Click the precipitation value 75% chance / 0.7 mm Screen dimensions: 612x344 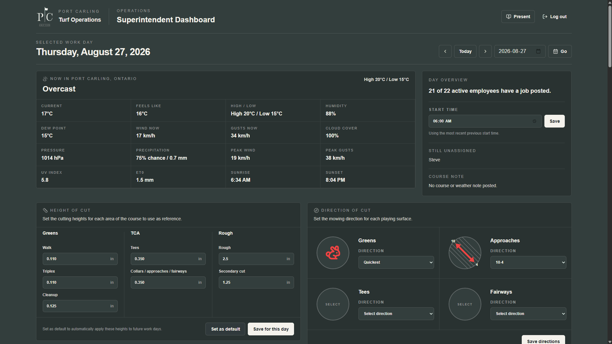coord(161,158)
